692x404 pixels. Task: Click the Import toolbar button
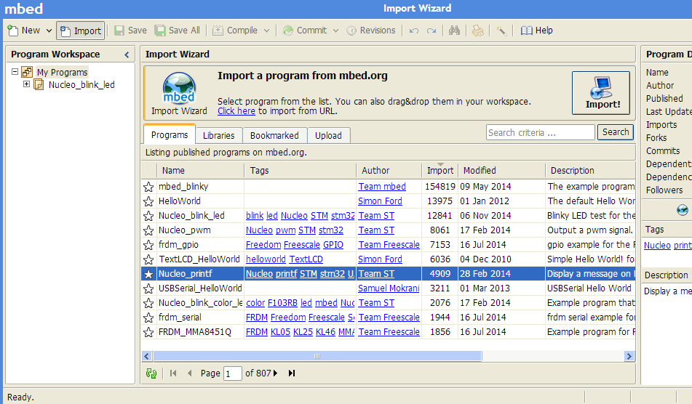pyautogui.click(x=80, y=31)
